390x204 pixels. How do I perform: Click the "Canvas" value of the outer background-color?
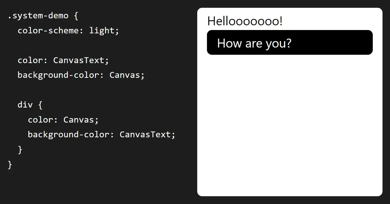(125, 75)
